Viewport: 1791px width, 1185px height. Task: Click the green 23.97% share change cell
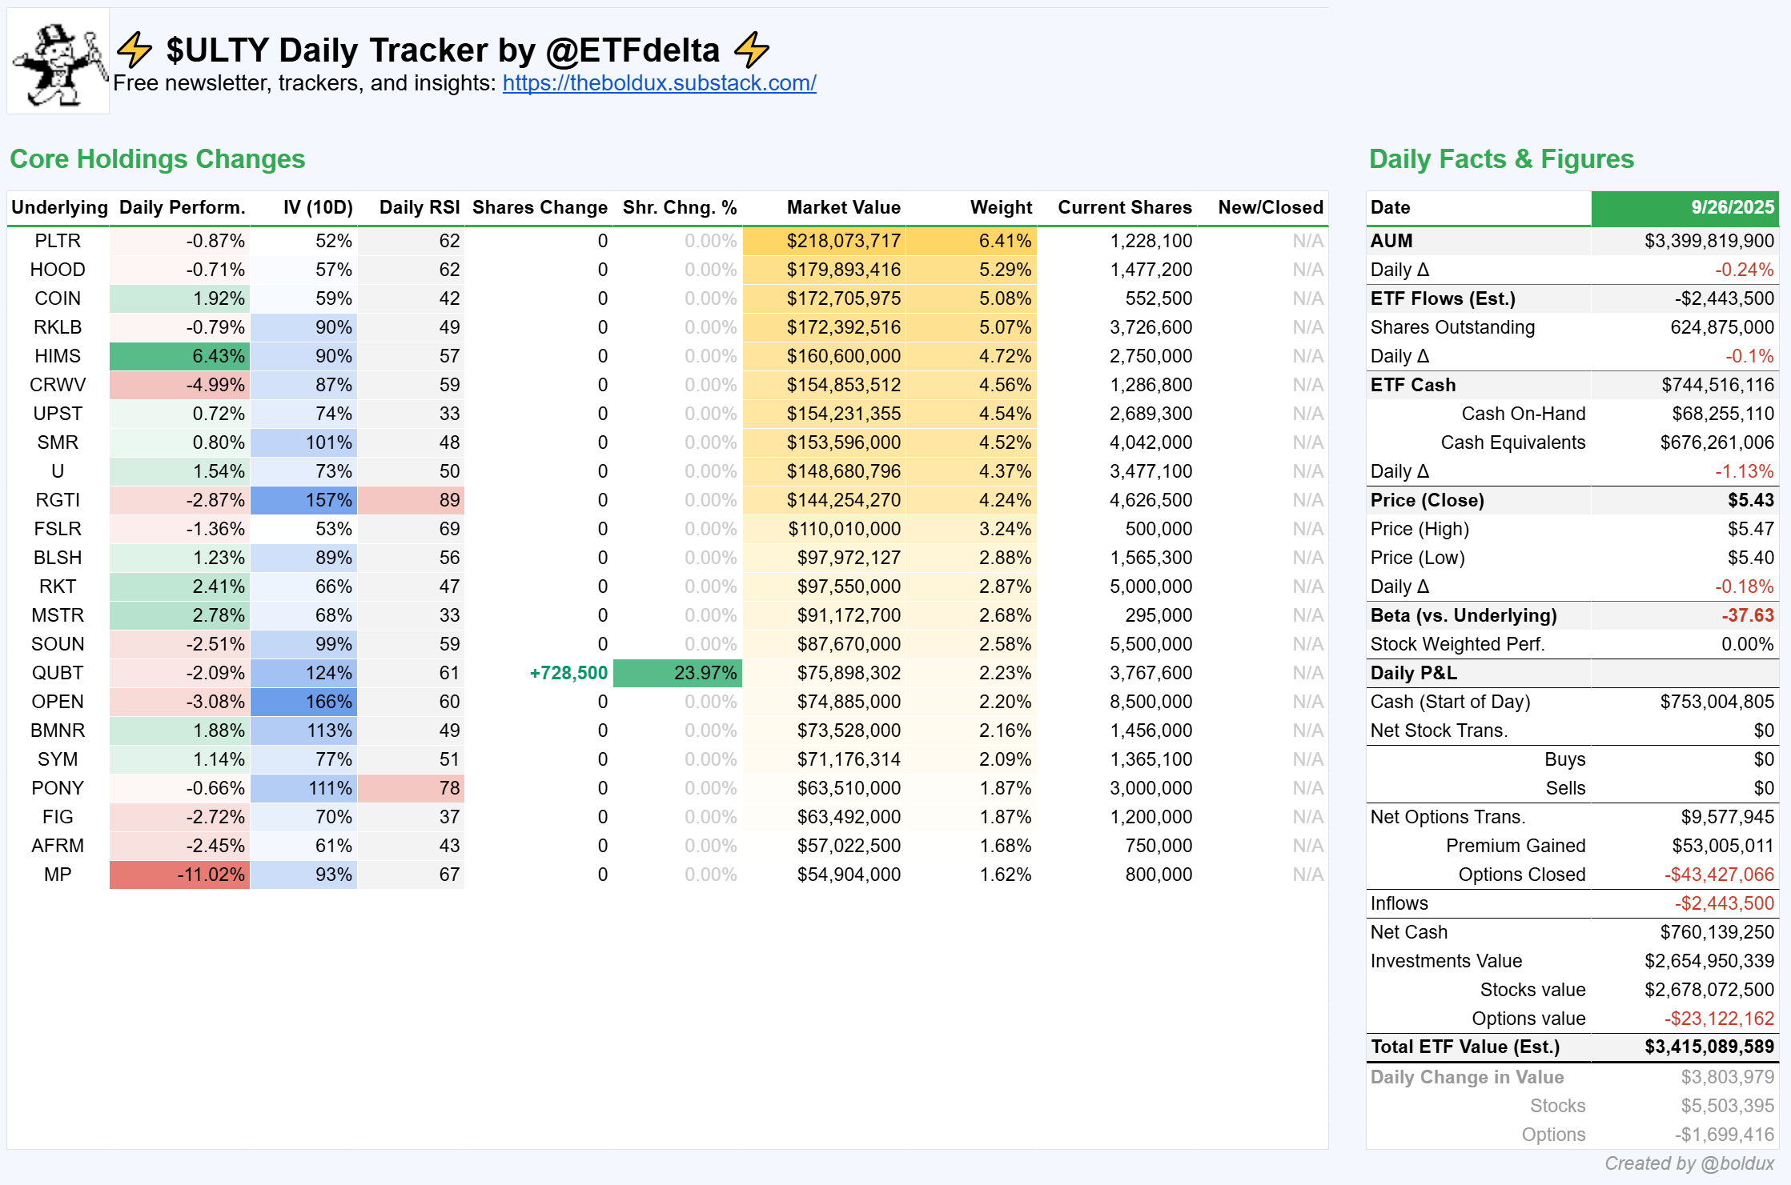678,673
